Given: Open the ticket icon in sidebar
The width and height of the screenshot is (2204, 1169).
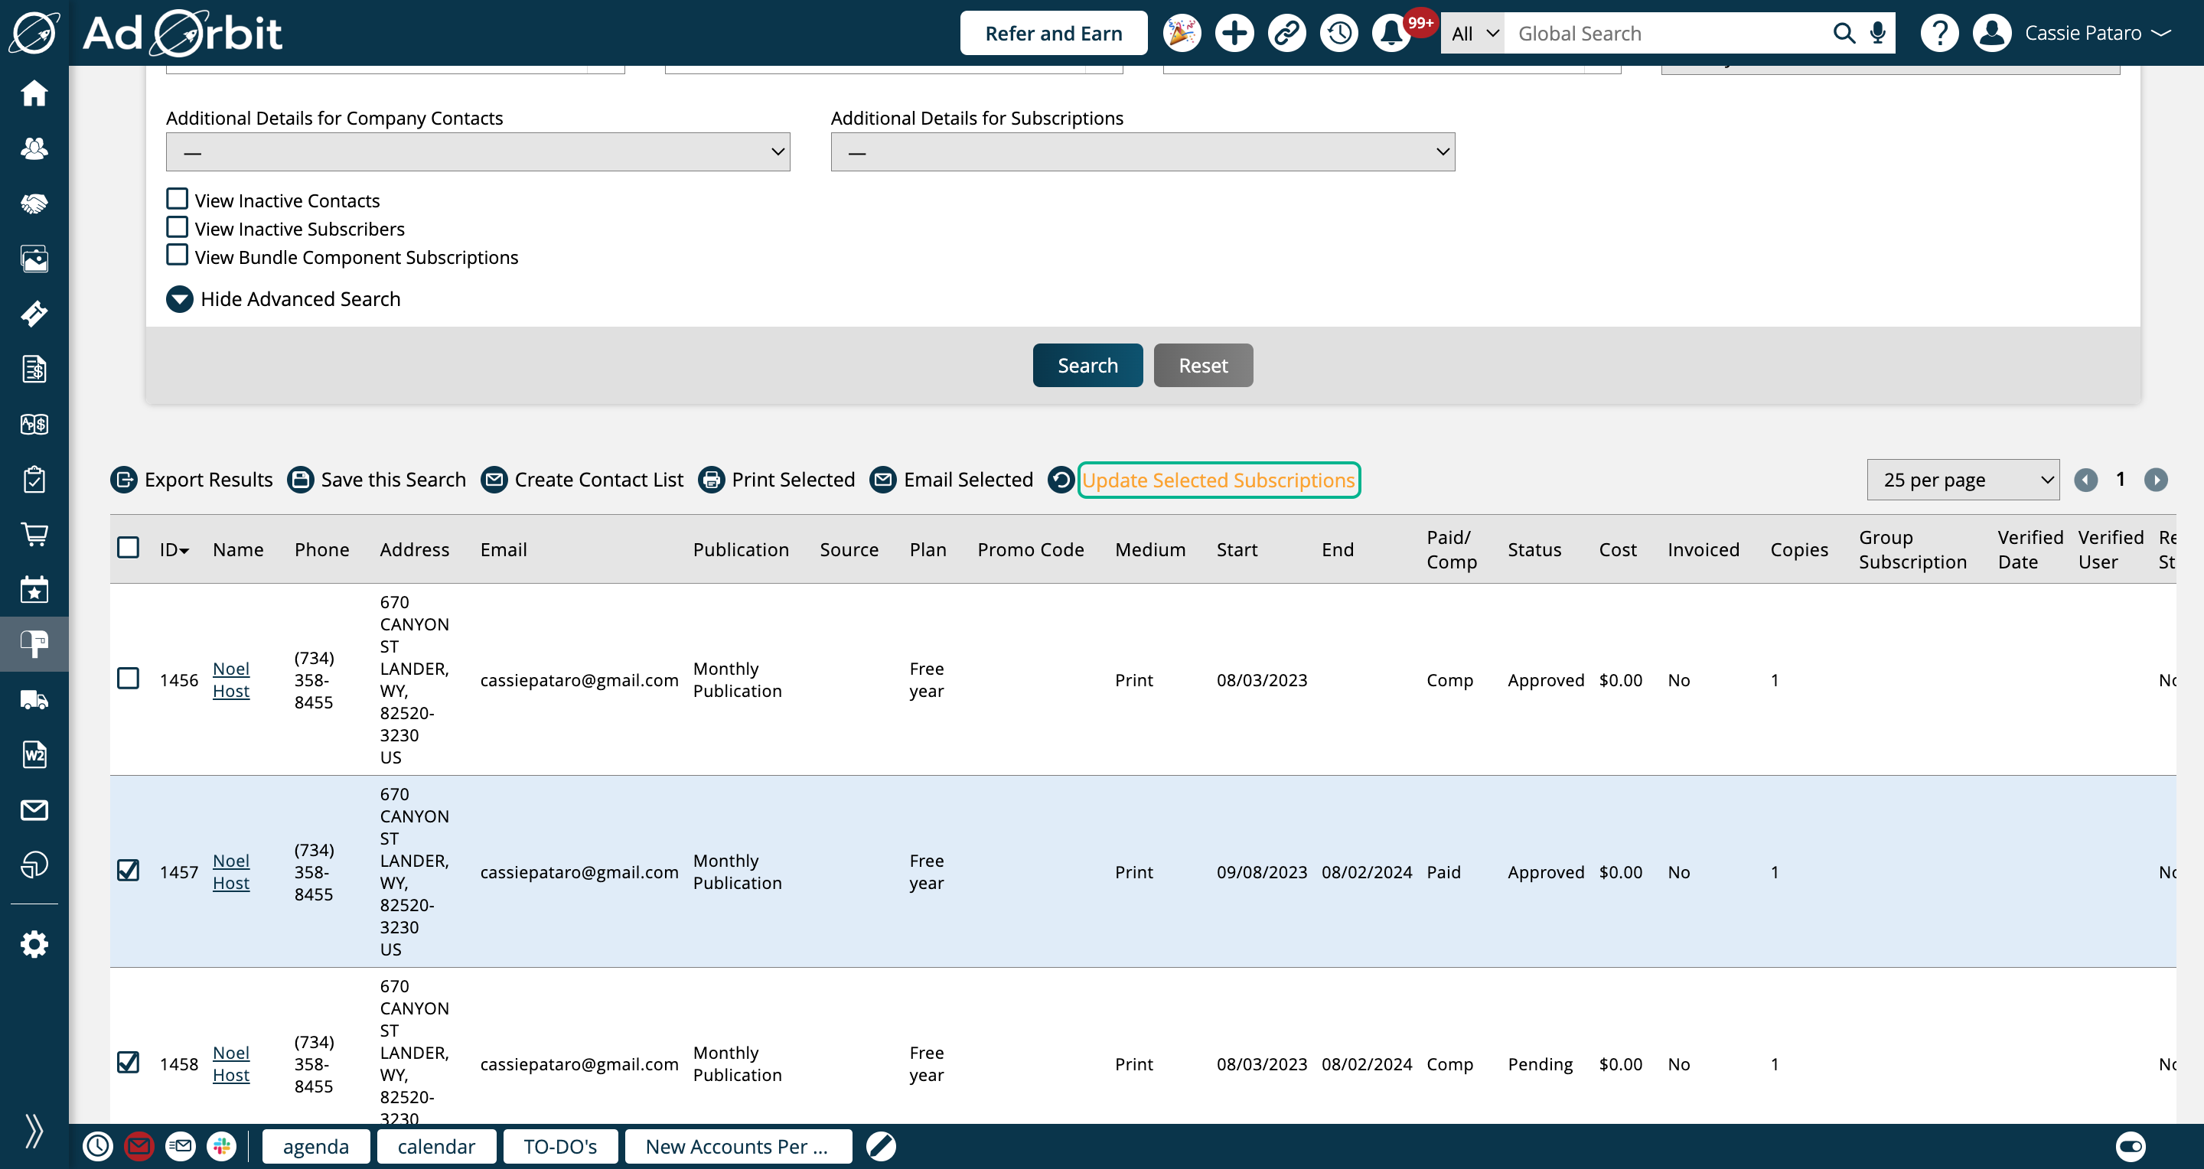Looking at the screenshot, I should click(34, 314).
